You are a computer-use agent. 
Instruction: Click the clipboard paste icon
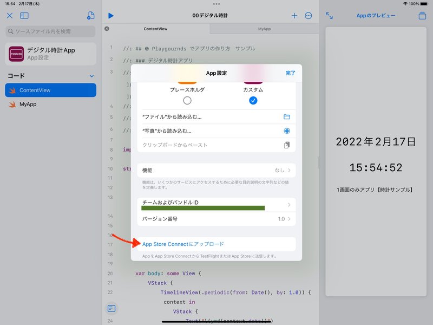pyautogui.click(x=287, y=145)
